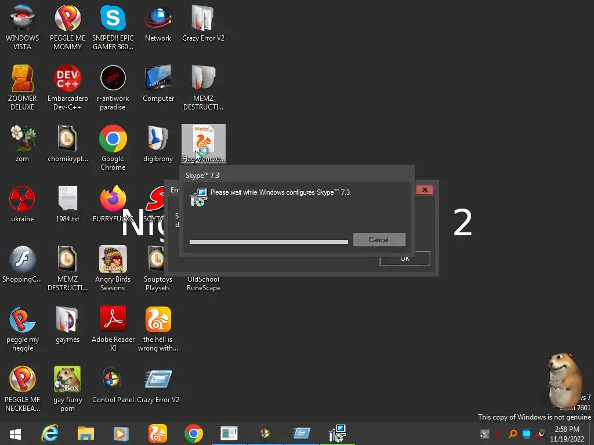Image resolution: width=594 pixels, height=445 pixels.
Task: Open the clock showing 2:58 PM
Action: 567,434
